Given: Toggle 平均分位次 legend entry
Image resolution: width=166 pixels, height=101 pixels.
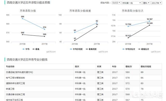Looking at the screenshot, I should click(x=129, y=49).
